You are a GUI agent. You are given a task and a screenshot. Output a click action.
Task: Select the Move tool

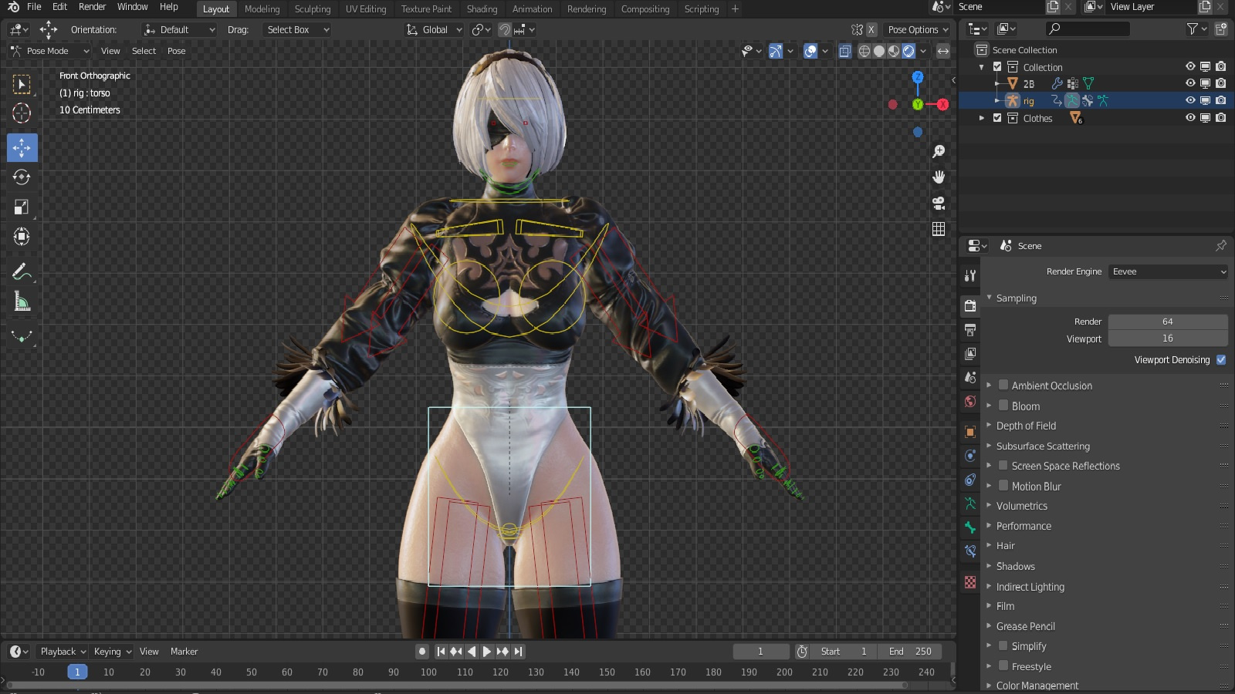coord(22,147)
